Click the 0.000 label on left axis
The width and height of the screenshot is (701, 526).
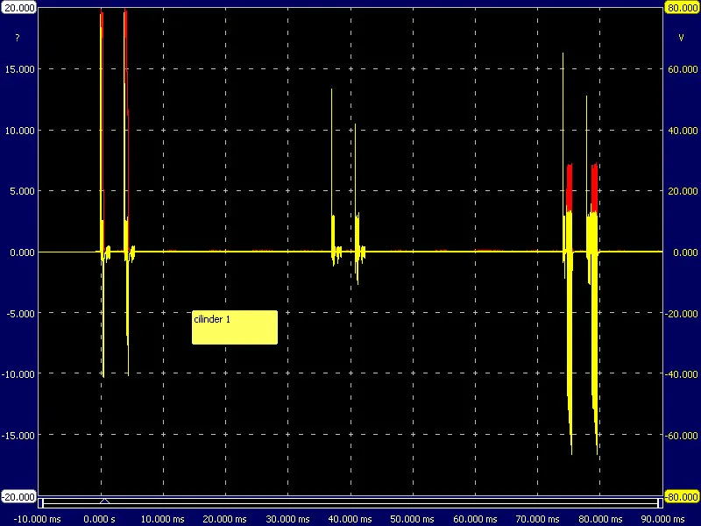[23, 252]
